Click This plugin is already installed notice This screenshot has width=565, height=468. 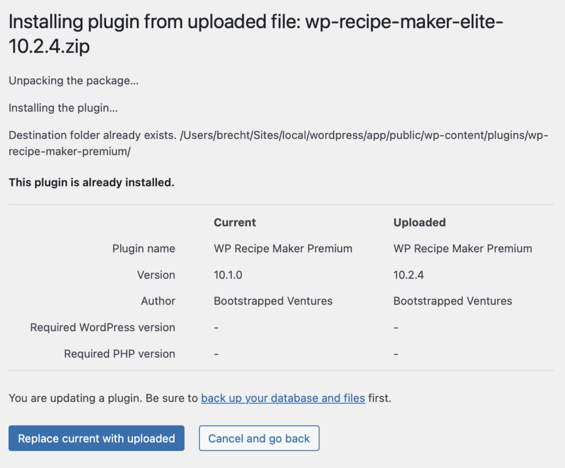92,182
